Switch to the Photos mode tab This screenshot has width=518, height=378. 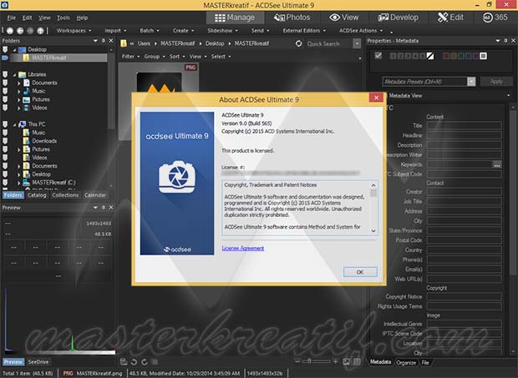click(x=292, y=18)
